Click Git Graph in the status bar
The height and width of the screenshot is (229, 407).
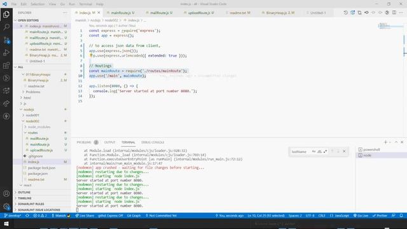134,216
